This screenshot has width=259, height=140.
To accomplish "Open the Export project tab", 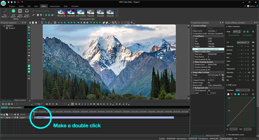I will tap(55, 6).
